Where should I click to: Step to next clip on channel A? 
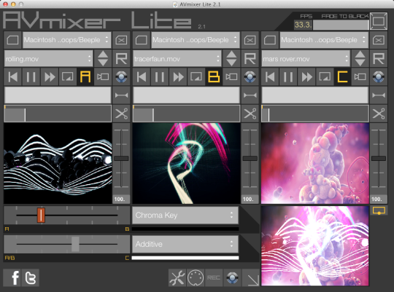(x=103, y=63)
